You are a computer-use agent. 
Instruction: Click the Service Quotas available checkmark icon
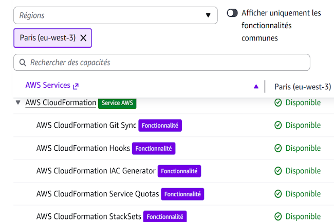coord(278,194)
